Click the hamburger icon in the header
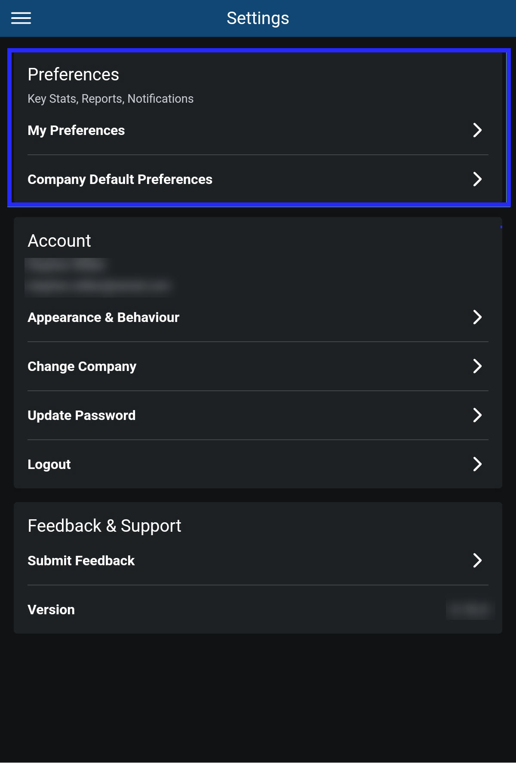Image resolution: width=516 pixels, height=763 pixels. [x=20, y=18]
